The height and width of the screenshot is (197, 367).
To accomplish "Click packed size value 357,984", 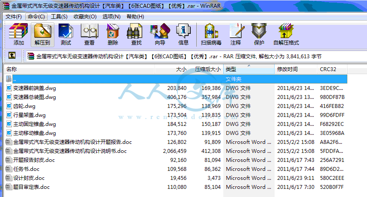I will click(211, 97).
